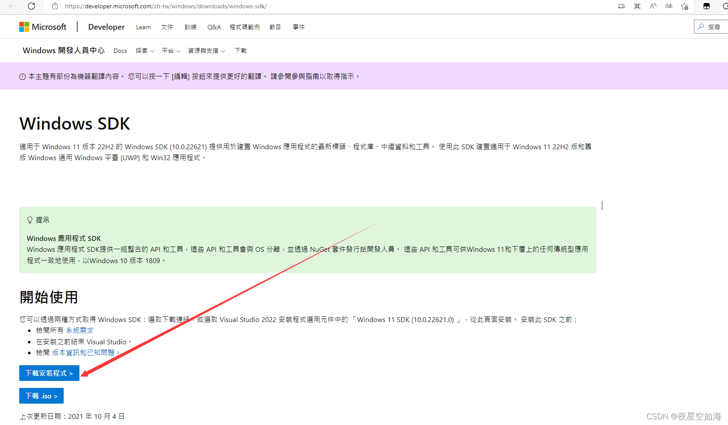This screenshot has height=425, width=728.
Task: Open the 平台 dropdown
Action: pyautogui.click(x=170, y=51)
